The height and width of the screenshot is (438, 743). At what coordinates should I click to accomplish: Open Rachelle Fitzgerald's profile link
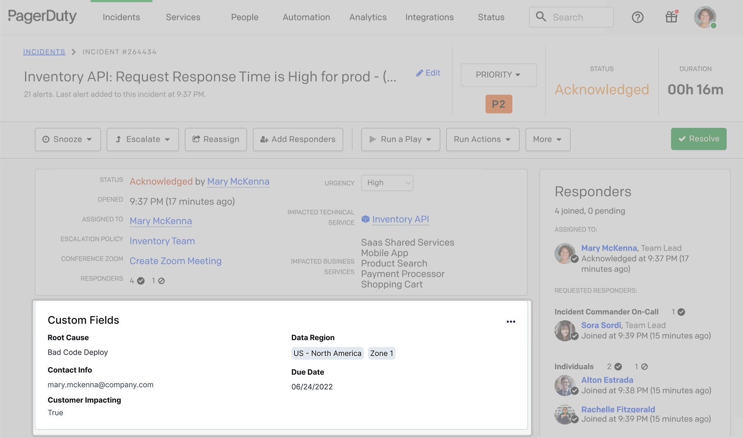(618, 409)
